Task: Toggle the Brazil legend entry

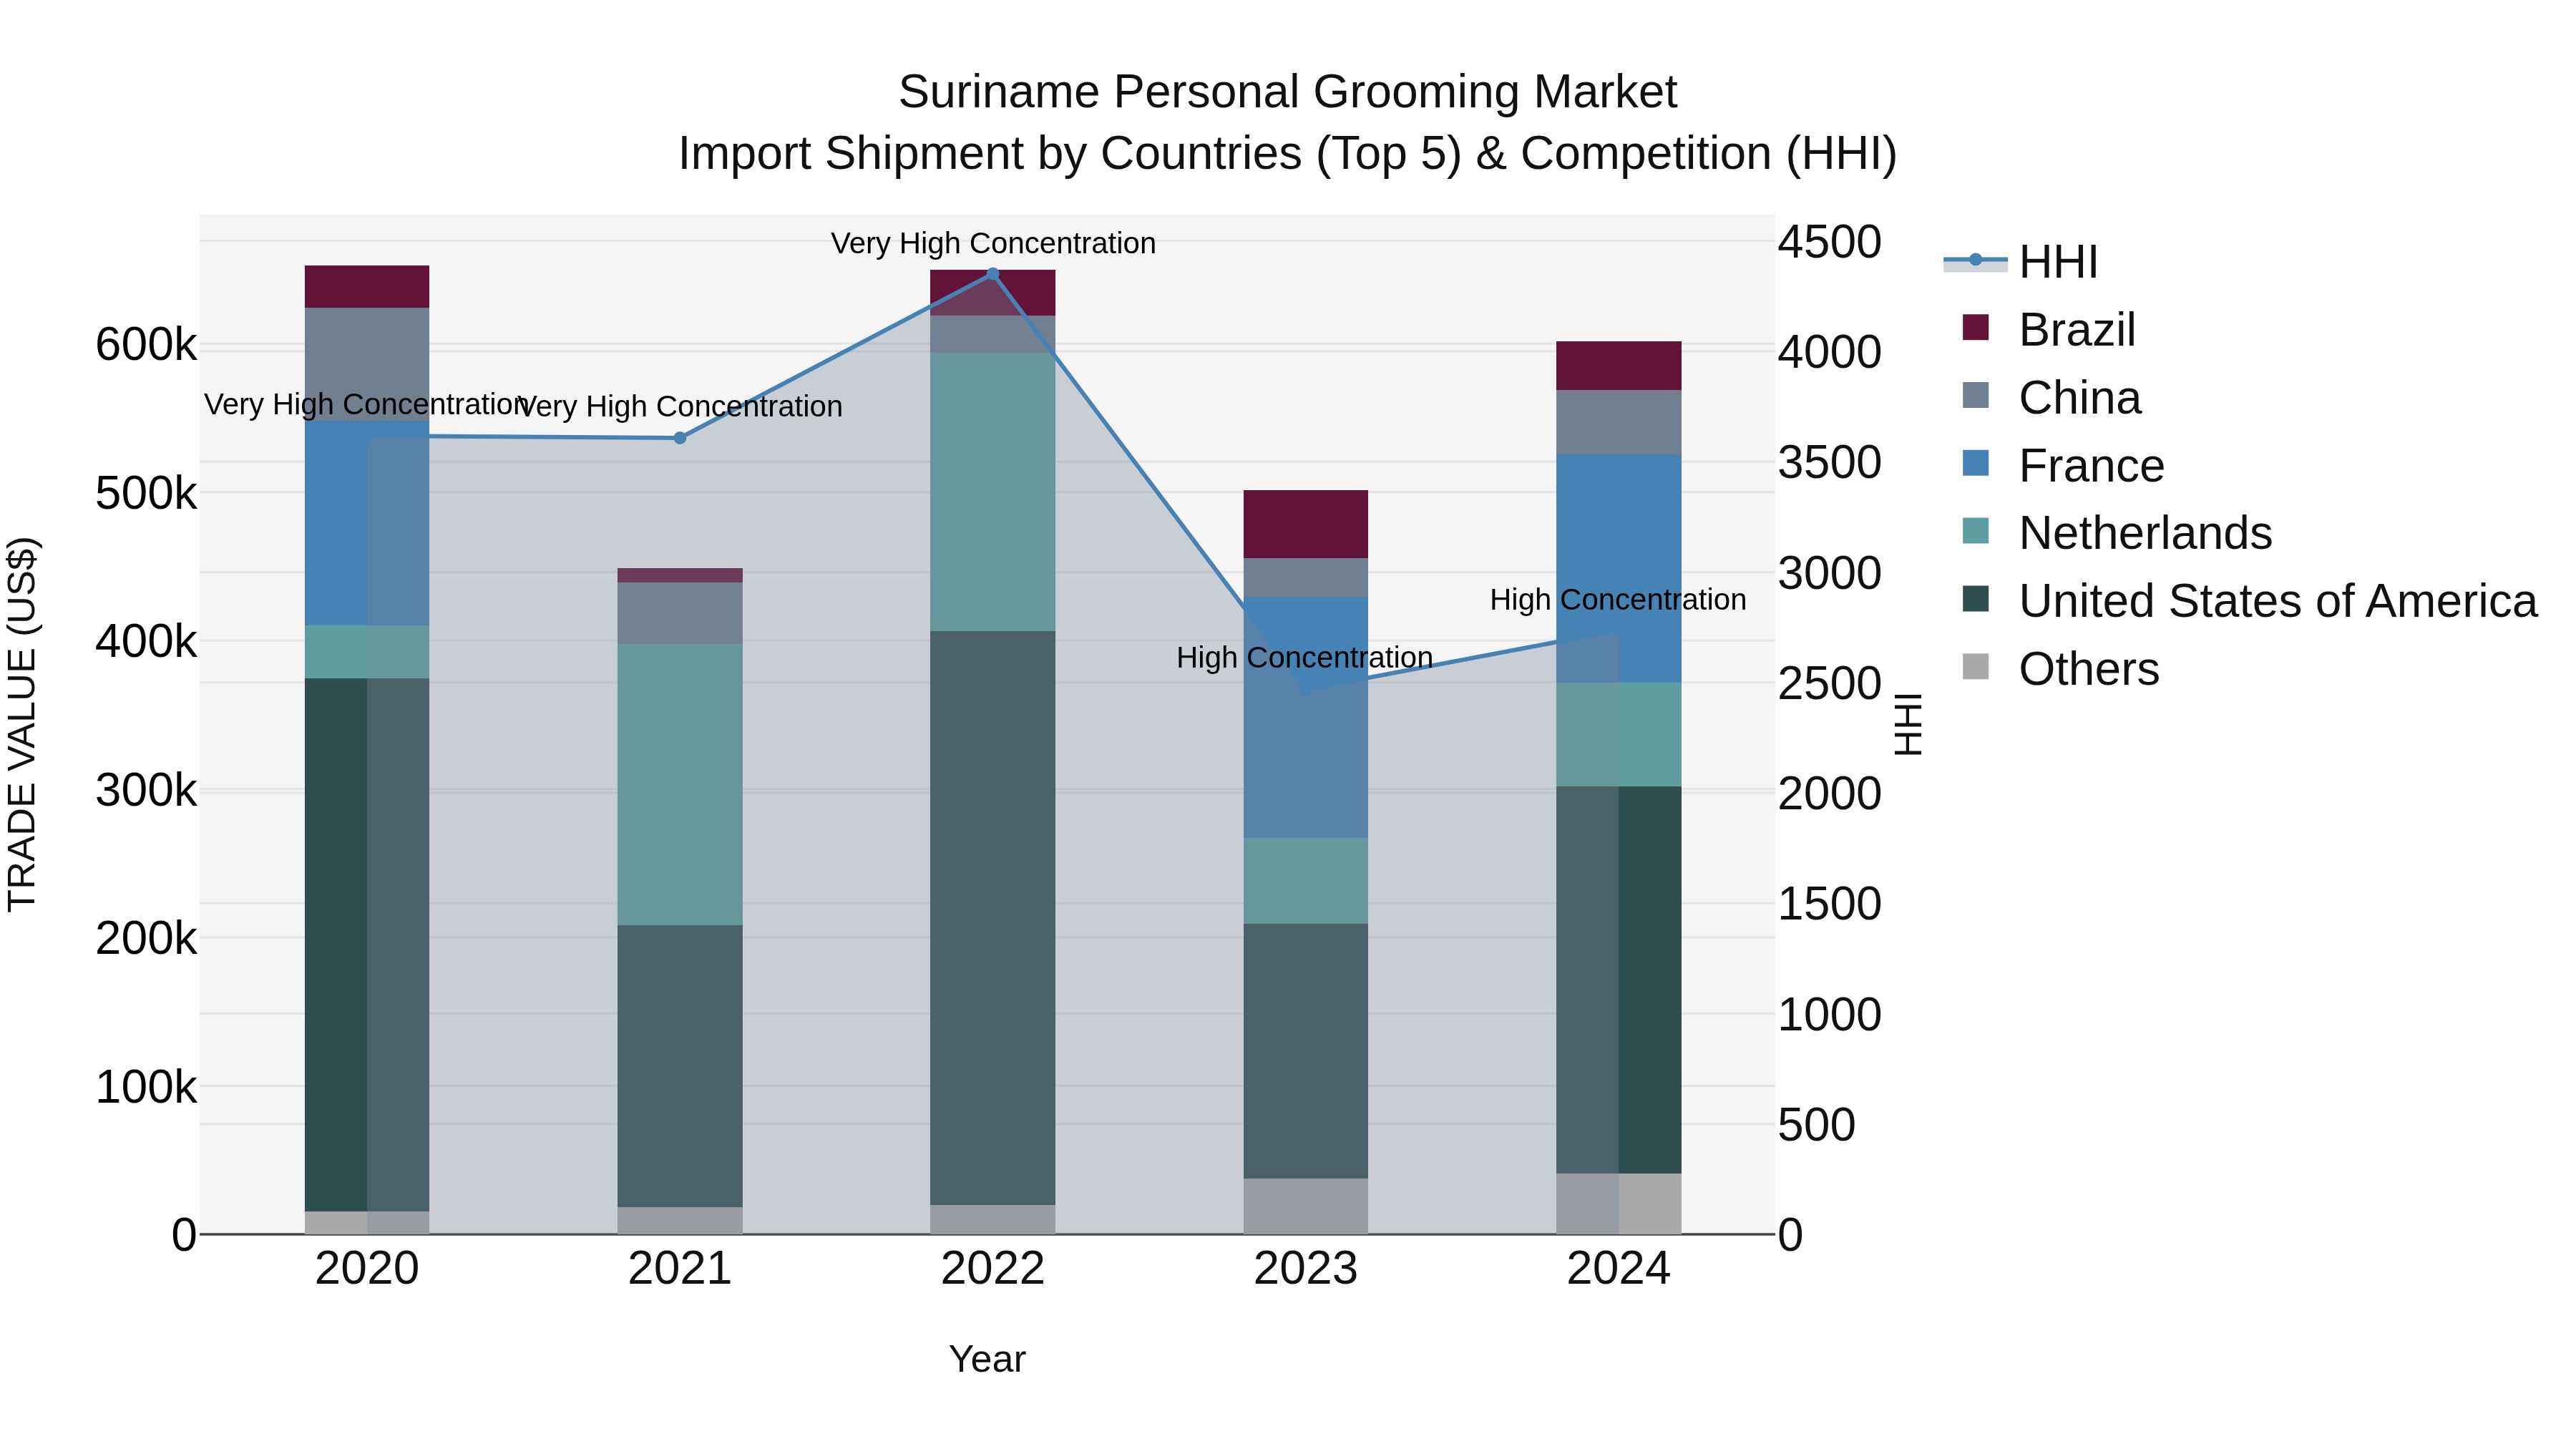Action: [x=2048, y=329]
